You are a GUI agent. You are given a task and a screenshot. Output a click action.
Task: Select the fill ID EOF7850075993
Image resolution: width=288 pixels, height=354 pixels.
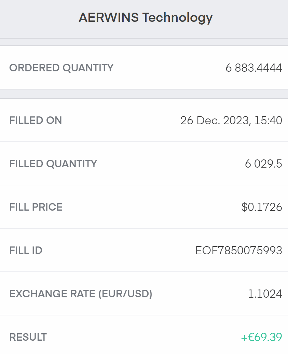pyautogui.click(x=239, y=251)
